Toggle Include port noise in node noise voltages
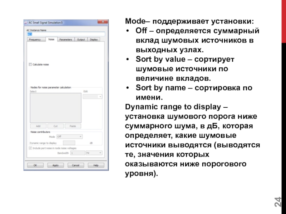 click(30, 148)
